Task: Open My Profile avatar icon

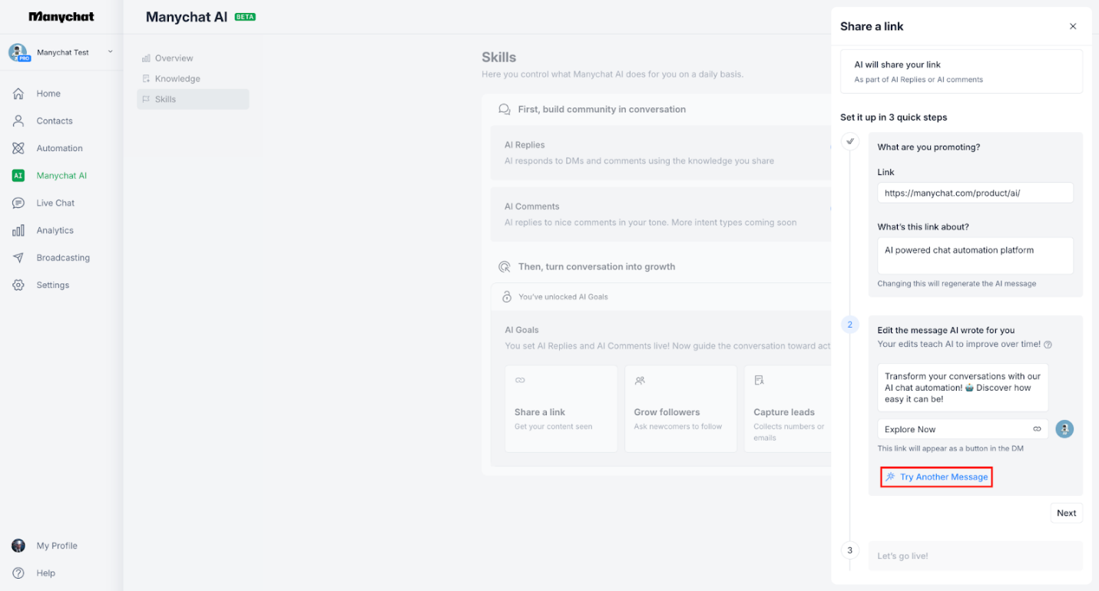Action: tap(18, 545)
